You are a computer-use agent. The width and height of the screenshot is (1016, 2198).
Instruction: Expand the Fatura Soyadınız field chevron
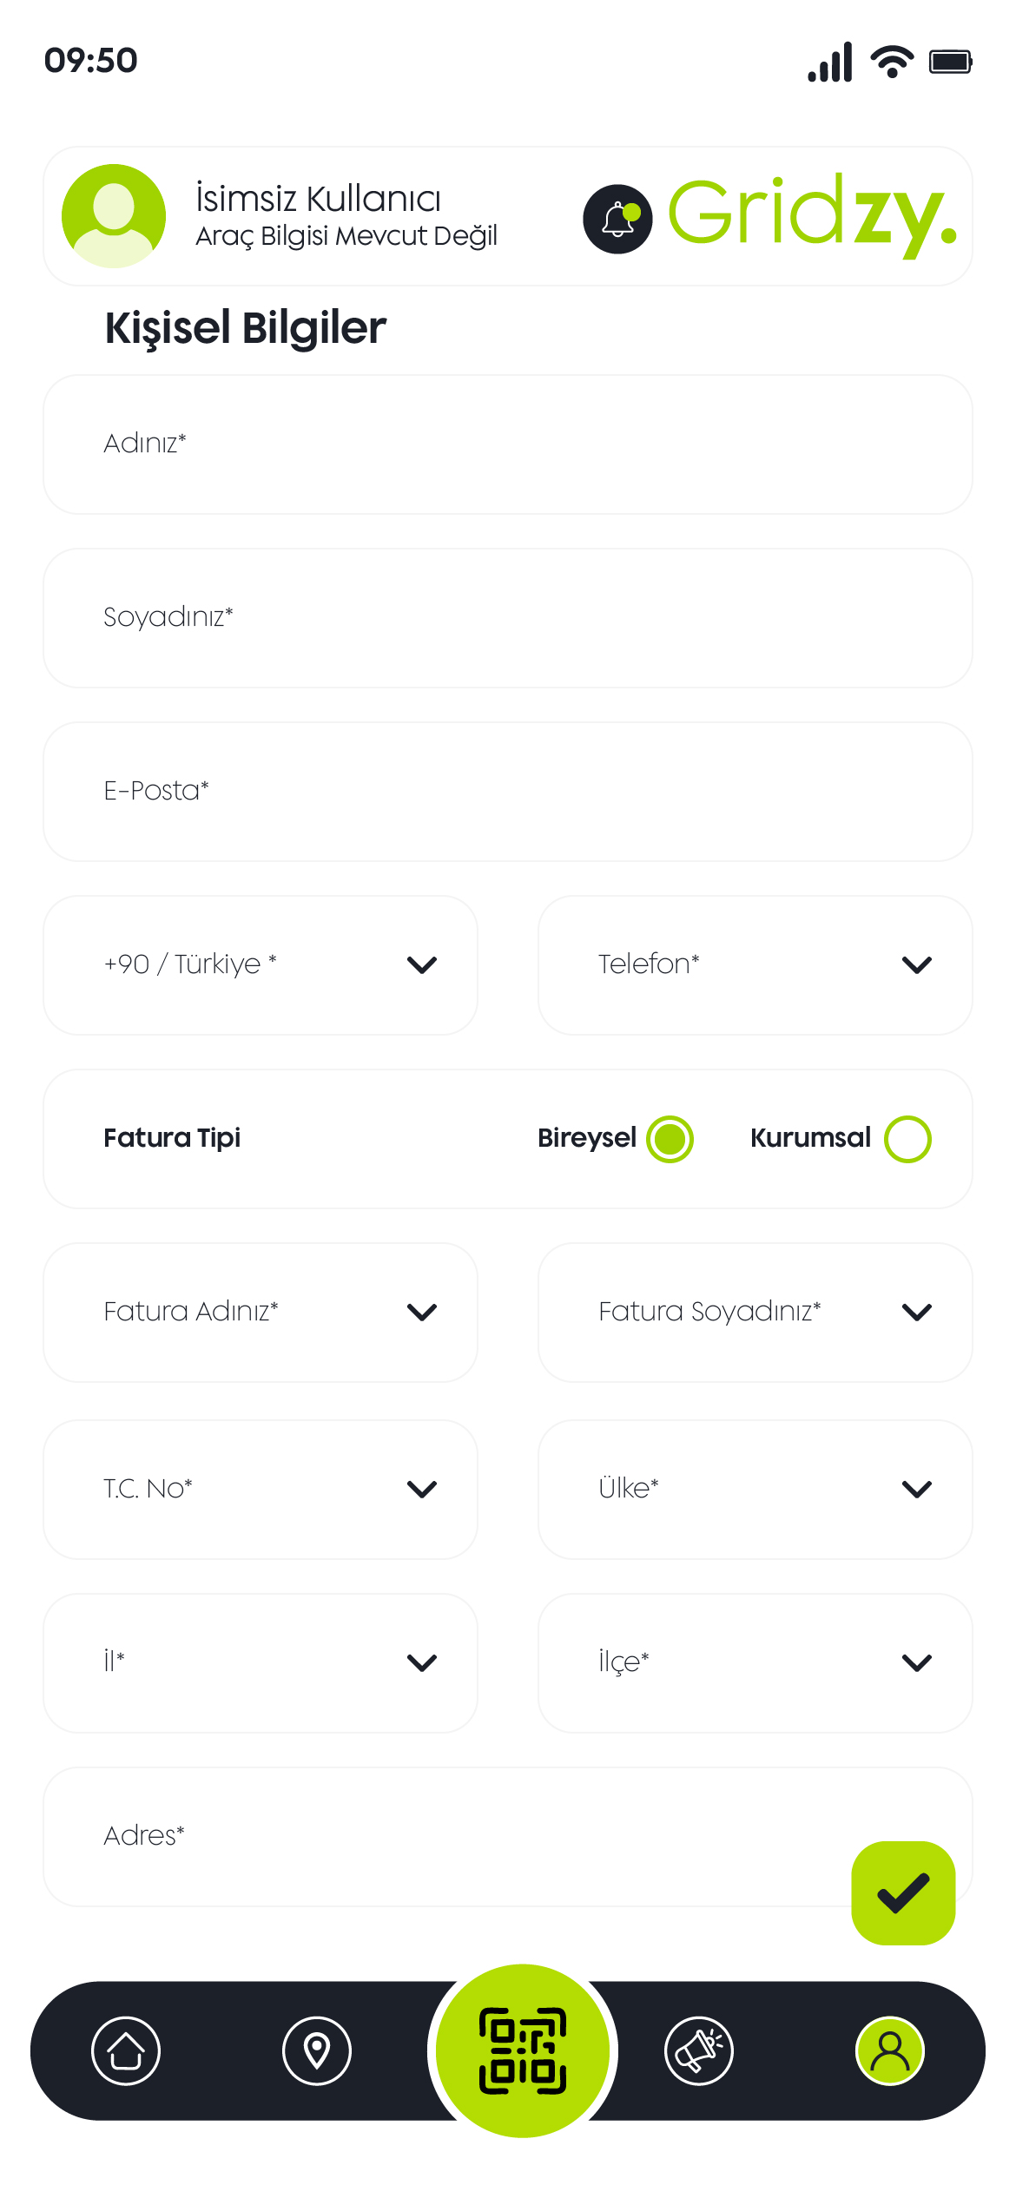917,1313
